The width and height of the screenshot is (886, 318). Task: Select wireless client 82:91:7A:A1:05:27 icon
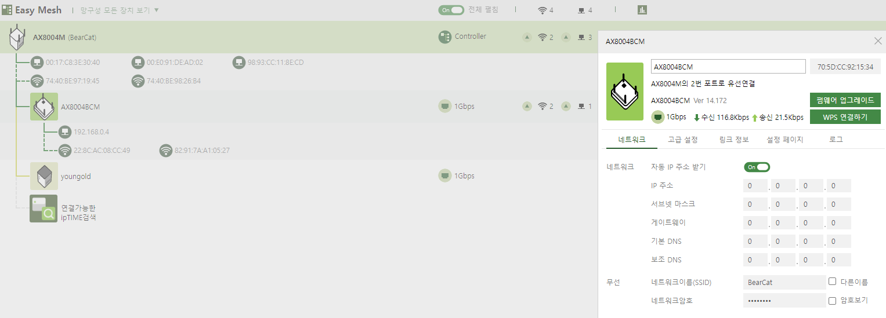[x=166, y=151]
